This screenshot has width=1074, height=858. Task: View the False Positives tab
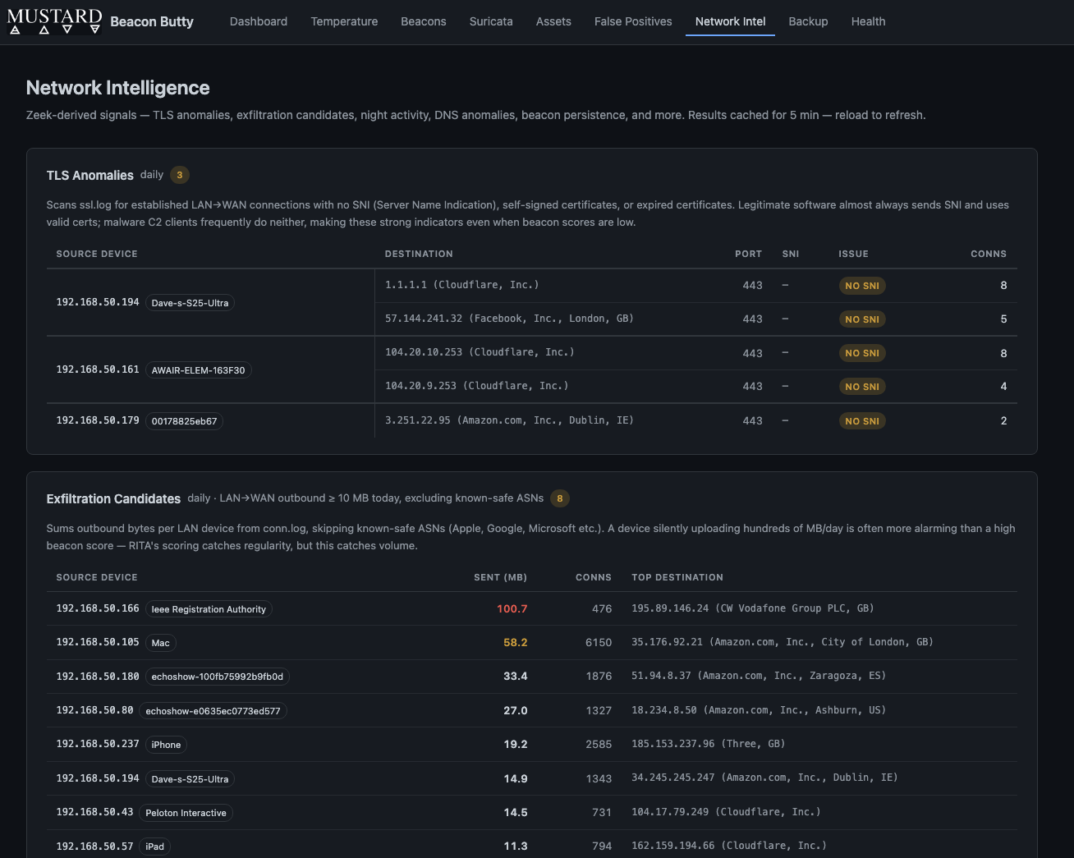[632, 21]
